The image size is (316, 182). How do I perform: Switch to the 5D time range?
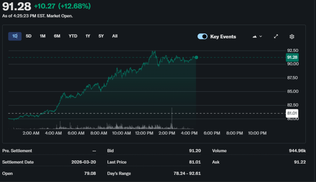tap(29, 36)
